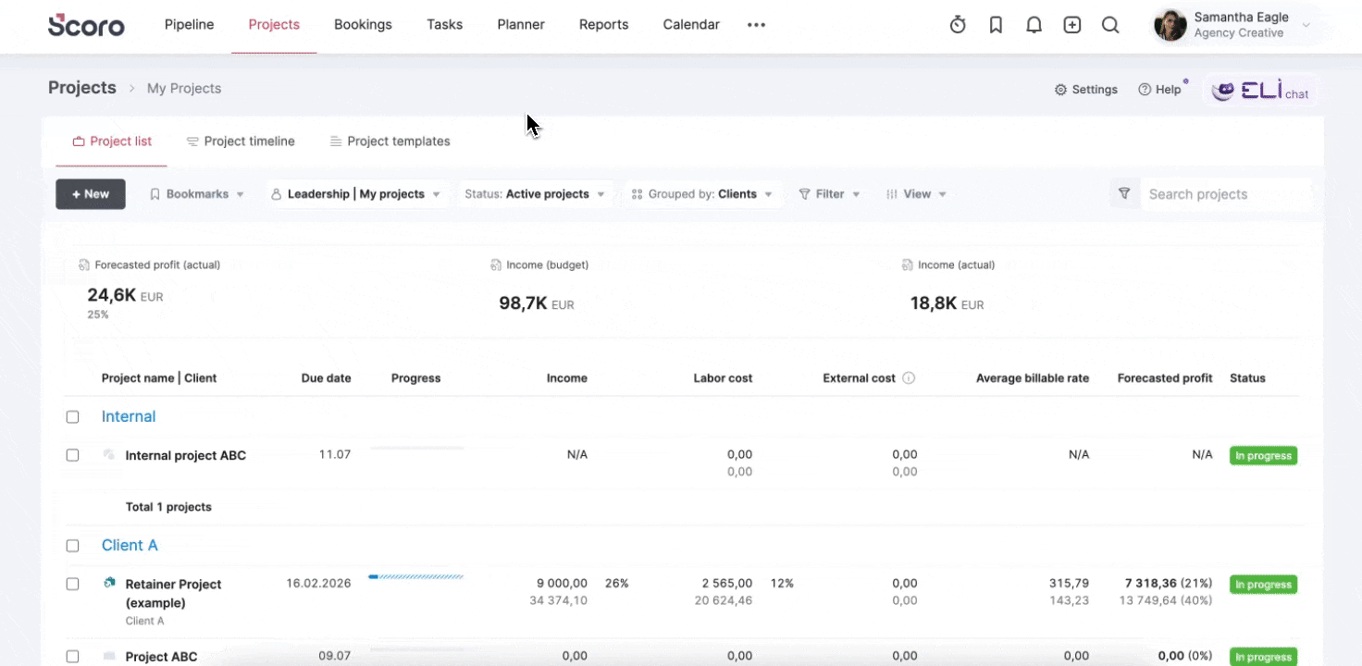
Task: Open bookmarks from the top navigation bar
Action: tap(996, 24)
